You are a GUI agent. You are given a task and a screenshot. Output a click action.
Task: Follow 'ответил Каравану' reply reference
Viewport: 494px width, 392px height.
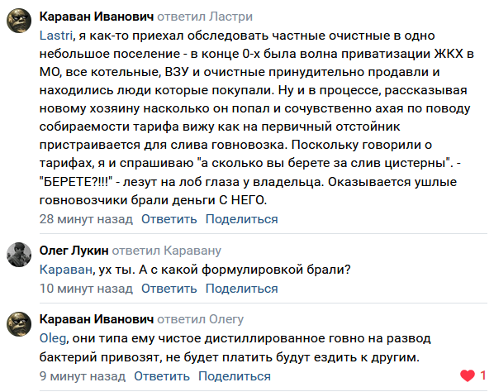pyautogui.click(x=166, y=251)
